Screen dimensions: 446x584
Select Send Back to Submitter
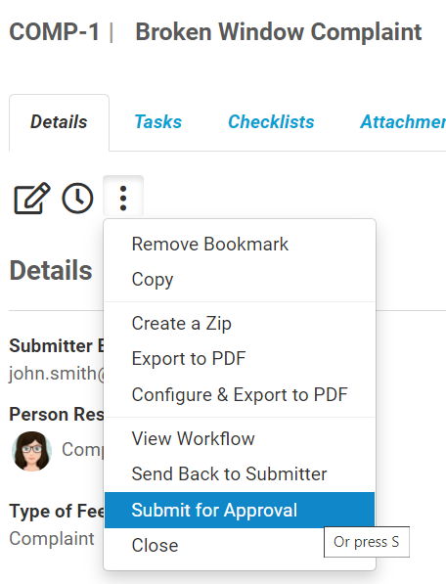click(x=240, y=474)
